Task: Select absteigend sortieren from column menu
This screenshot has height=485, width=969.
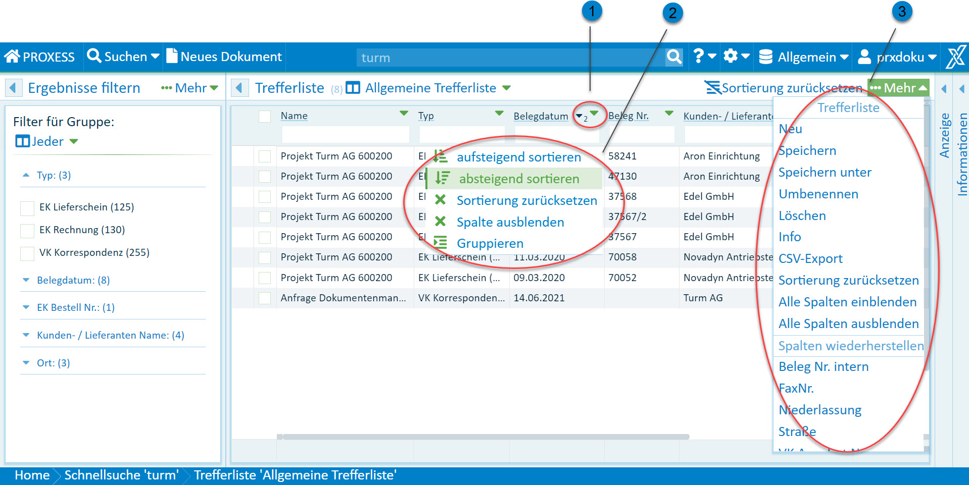Action: coord(518,179)
